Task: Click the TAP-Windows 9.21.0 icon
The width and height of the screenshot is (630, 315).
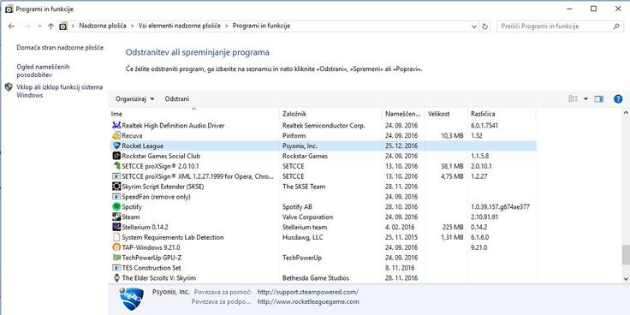Action: point(116,247)
